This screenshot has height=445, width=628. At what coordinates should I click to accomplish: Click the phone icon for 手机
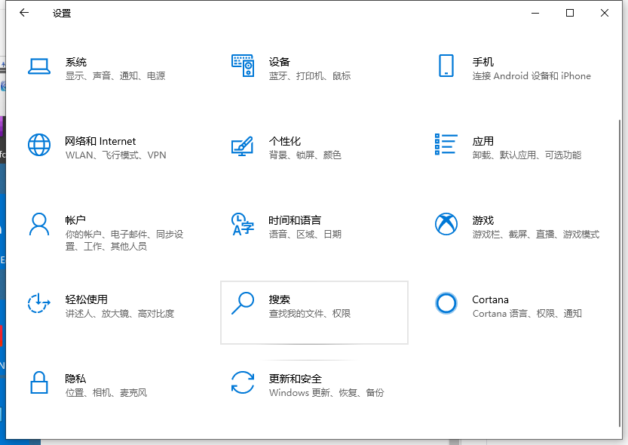pyautogui.click(x=446, y=66)
